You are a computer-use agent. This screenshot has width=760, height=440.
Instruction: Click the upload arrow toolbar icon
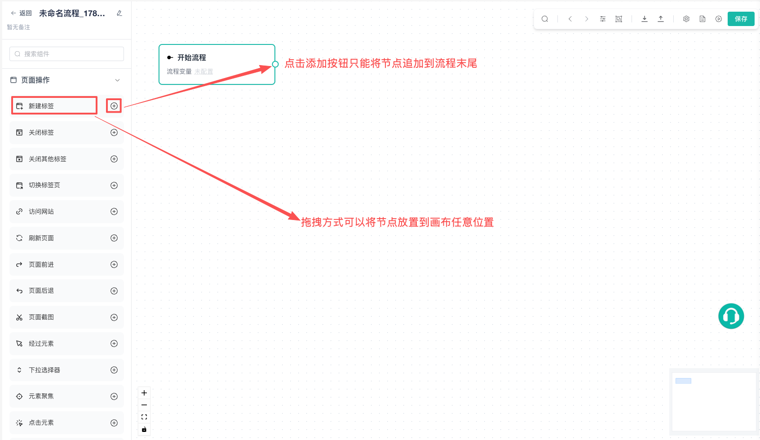[661, 19]
